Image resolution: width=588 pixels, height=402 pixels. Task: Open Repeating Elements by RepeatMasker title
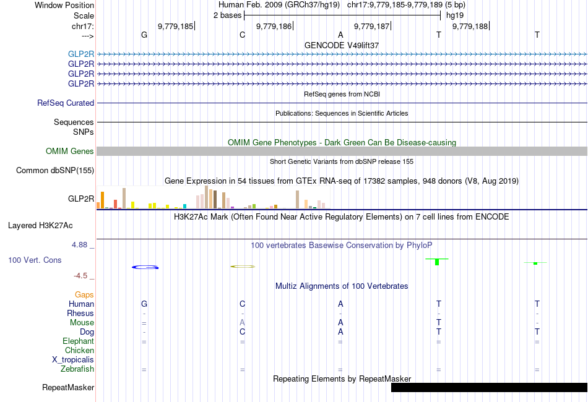342,378
